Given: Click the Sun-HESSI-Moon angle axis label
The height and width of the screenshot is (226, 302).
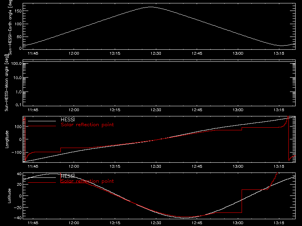Looking at the screenshot, I should coord(6,83).
